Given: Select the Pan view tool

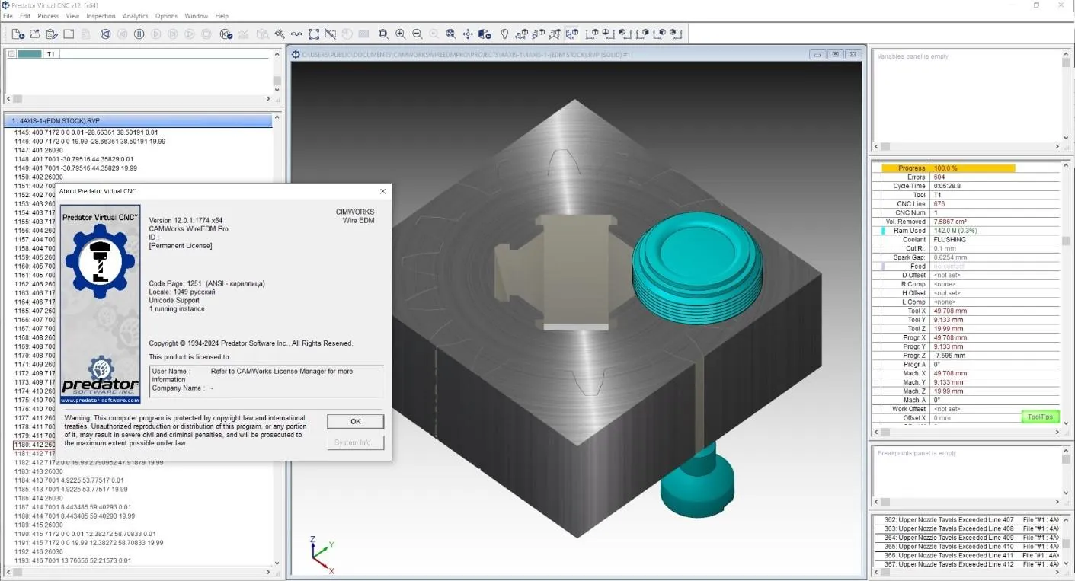Looking at the screenshot, I should point(468,34).
